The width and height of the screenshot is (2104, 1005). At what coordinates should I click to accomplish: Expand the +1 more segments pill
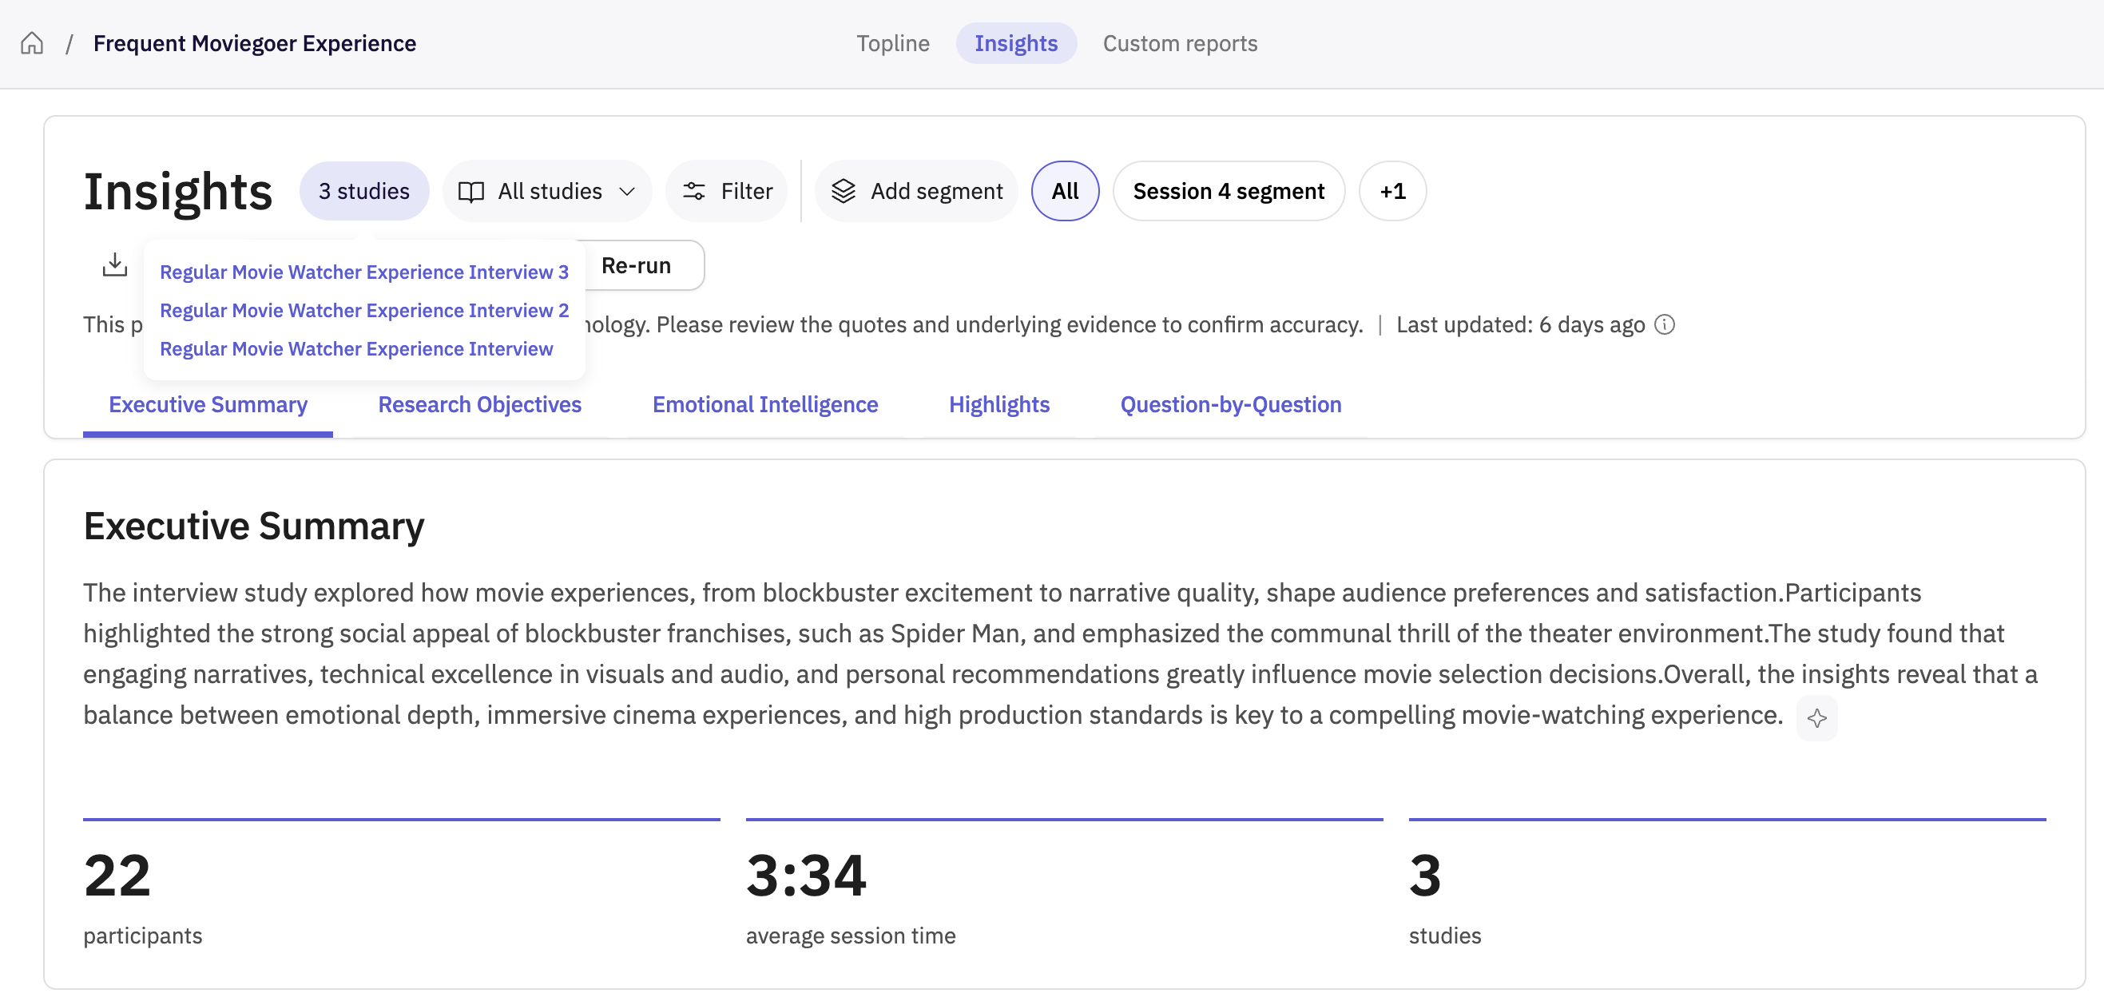(1391, 191)
